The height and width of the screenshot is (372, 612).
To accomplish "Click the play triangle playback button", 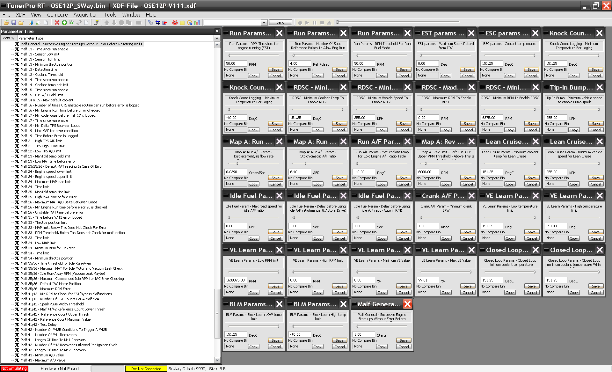I will [307, 23].
